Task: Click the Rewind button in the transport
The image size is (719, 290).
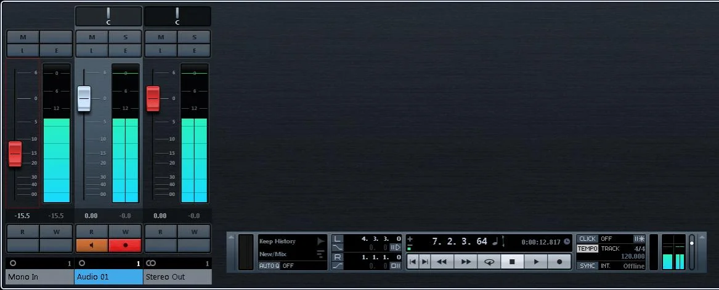Action: tap(442, 262)
